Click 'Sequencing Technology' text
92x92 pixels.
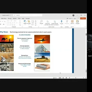(25, 64)
